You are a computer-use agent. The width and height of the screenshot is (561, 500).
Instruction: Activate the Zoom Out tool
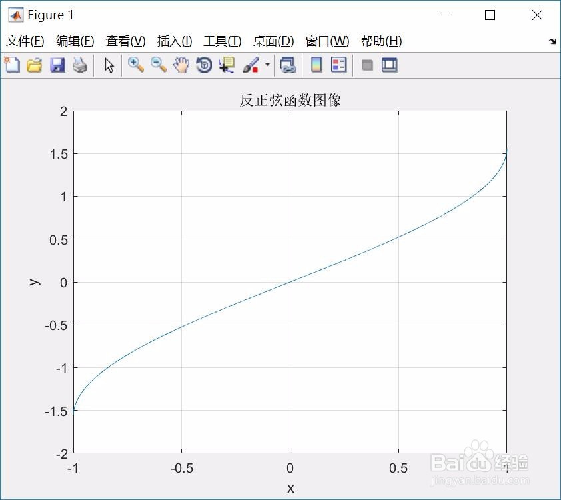[x=159, y=65]
